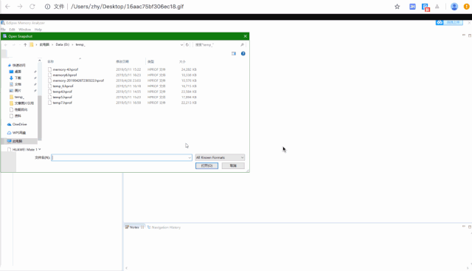Click the Cancel (取消) button in the dialog
This screenshot has height=271, width=472.
pos(233,166)
